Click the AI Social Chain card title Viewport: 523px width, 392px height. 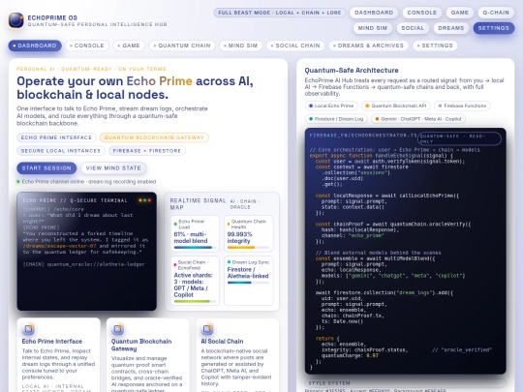click(222, 342)
